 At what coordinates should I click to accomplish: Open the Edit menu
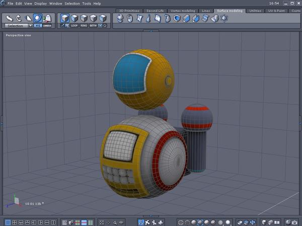(x=19, y=4)
